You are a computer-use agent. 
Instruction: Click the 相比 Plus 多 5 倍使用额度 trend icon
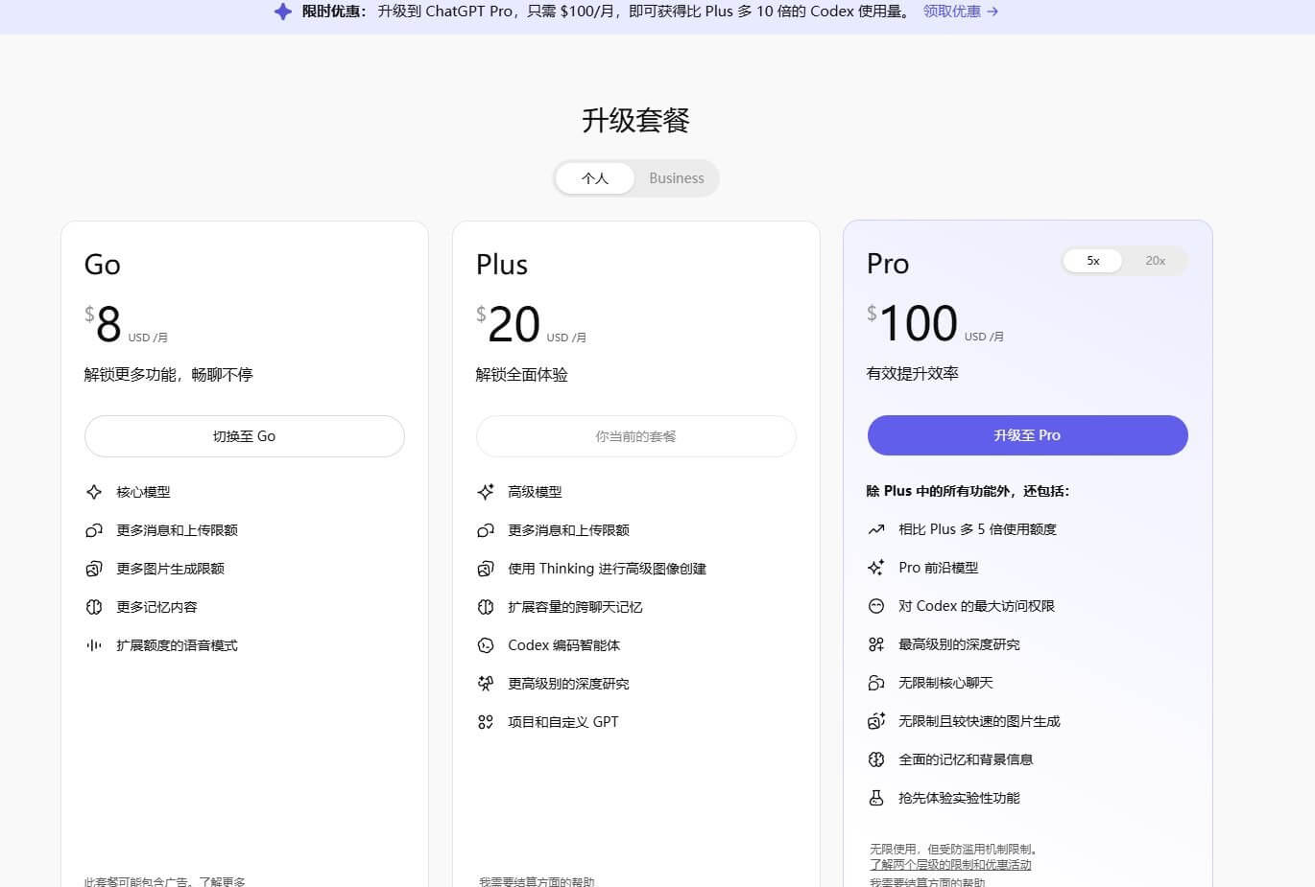pos(876,529)
